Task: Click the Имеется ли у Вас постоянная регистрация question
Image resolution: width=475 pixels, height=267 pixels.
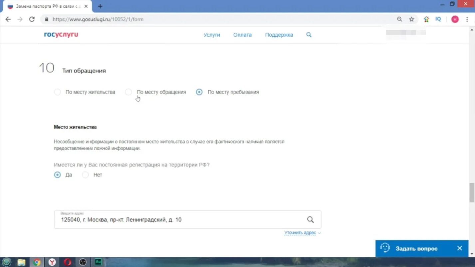Action: [x=132, y=165]
